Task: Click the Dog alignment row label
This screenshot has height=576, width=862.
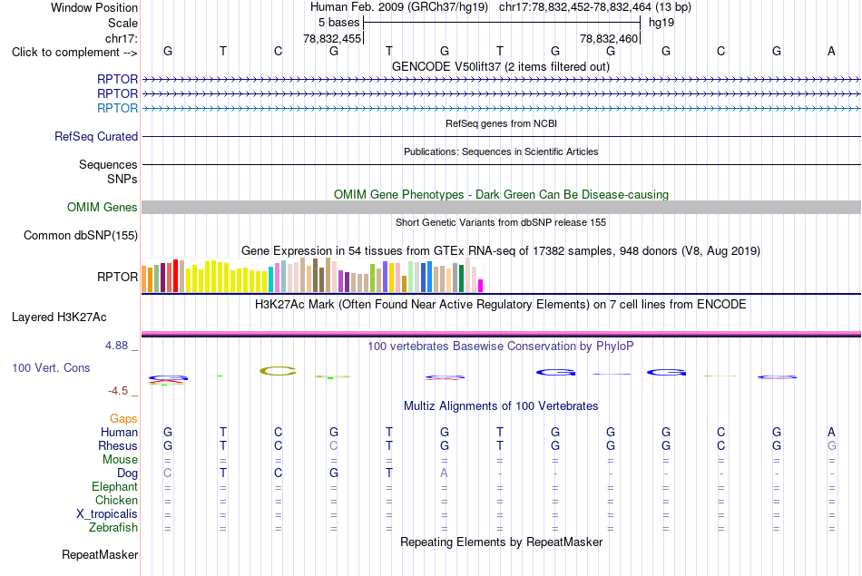Action: click(127, 473)
